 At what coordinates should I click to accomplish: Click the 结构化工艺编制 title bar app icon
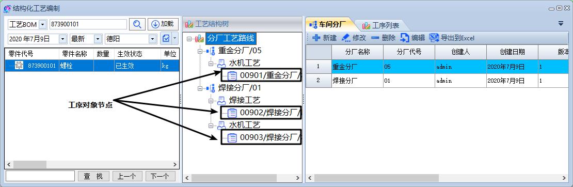(x=7, y=8)
